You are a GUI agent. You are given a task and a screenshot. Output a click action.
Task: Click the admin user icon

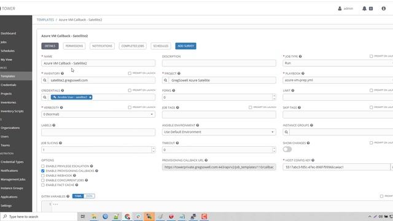[x=340, y=9]
